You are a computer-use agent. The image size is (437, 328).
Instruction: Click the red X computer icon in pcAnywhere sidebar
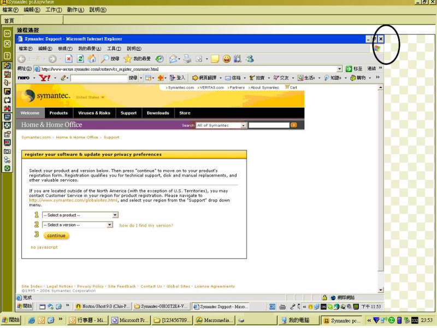pyautogui.click(x=7, y=108)
